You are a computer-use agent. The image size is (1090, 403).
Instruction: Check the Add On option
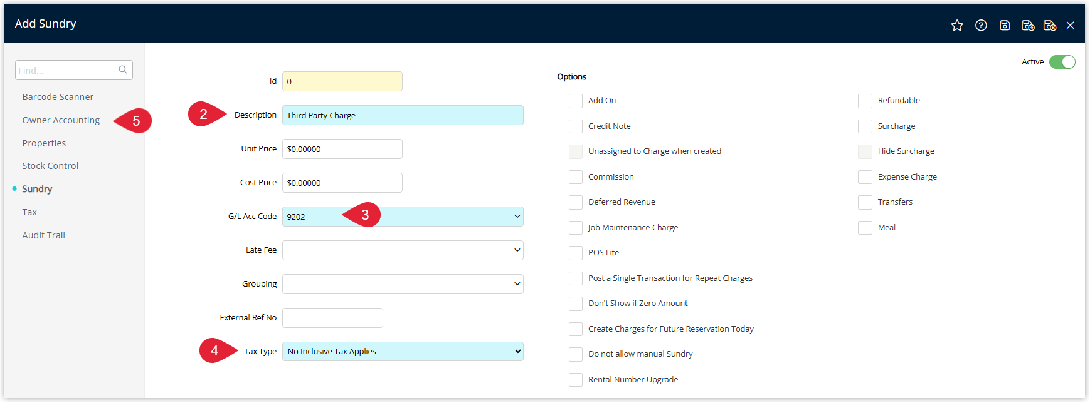[x=576, y=101]
